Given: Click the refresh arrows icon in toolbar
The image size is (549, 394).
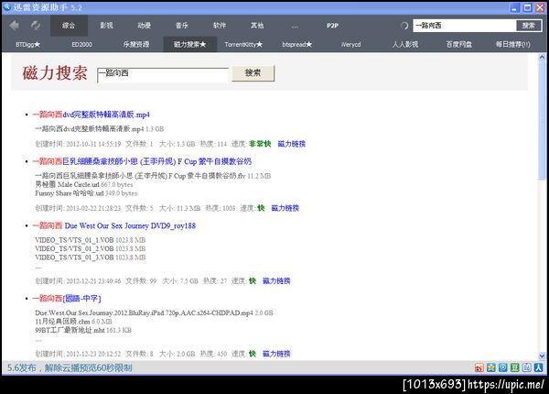Looking at the screenshot, I should point(36,26).
